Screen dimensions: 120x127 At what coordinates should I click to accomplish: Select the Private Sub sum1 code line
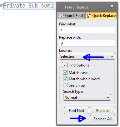click(x=28, y=6)
